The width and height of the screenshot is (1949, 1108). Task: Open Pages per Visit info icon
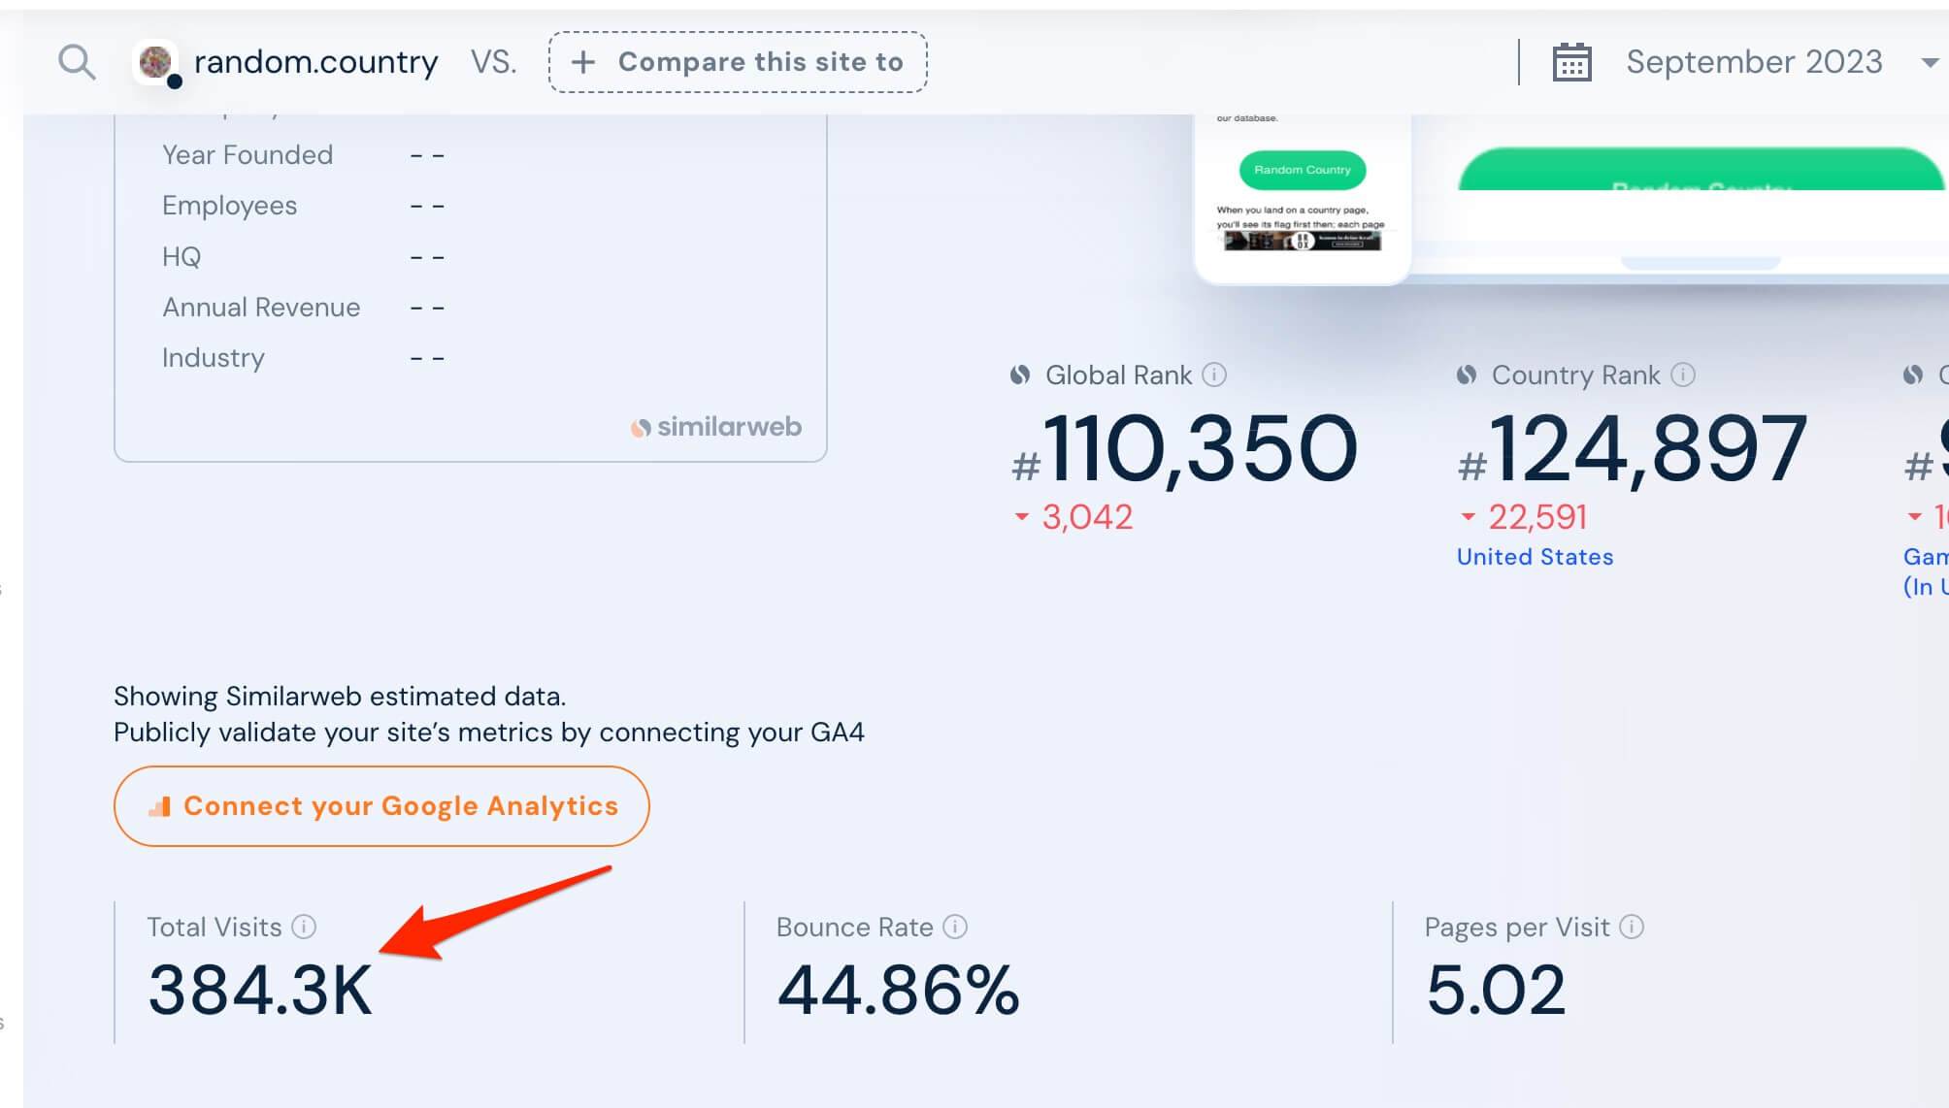tap(1632, 927)
